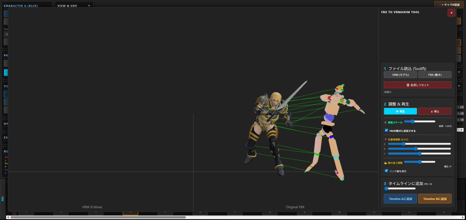Start playback with the 再生 button
The height and width of the screenshot is (220, 466).
click(x=400, y=111)
